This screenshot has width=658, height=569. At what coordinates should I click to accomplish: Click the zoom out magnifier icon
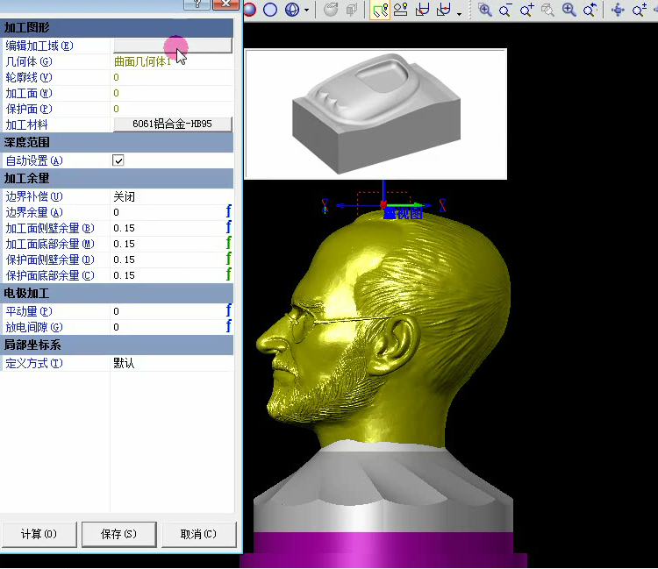coord(505,10)
